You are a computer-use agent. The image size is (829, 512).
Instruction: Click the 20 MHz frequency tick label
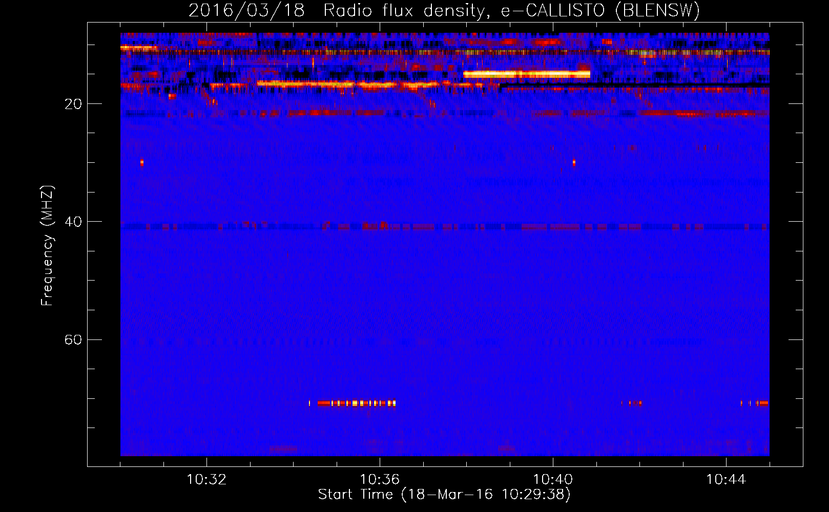pos(73,104)
